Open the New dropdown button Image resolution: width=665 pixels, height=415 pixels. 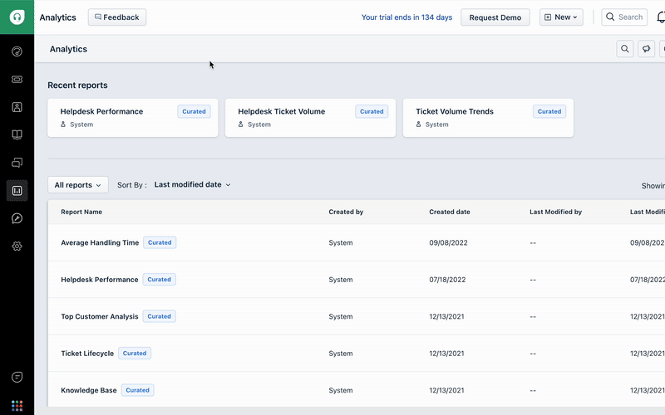[561, 17]
